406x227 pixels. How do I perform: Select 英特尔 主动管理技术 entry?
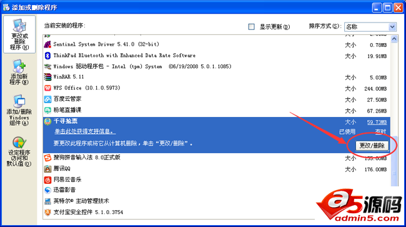[81, 201]
